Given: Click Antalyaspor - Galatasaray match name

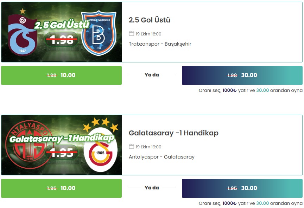Looking at the screenshot, I should click(x=161, y=157).
